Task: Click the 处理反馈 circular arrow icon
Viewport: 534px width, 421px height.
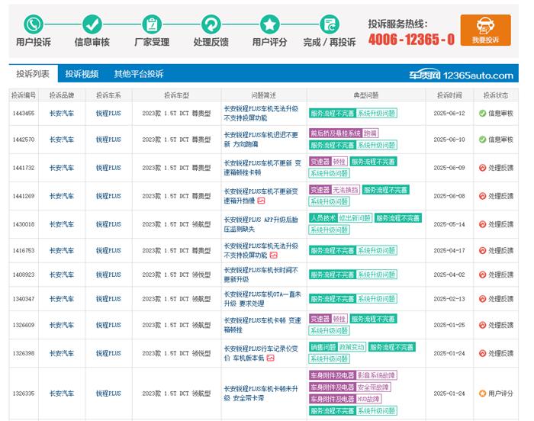Action: click(211, 24)
